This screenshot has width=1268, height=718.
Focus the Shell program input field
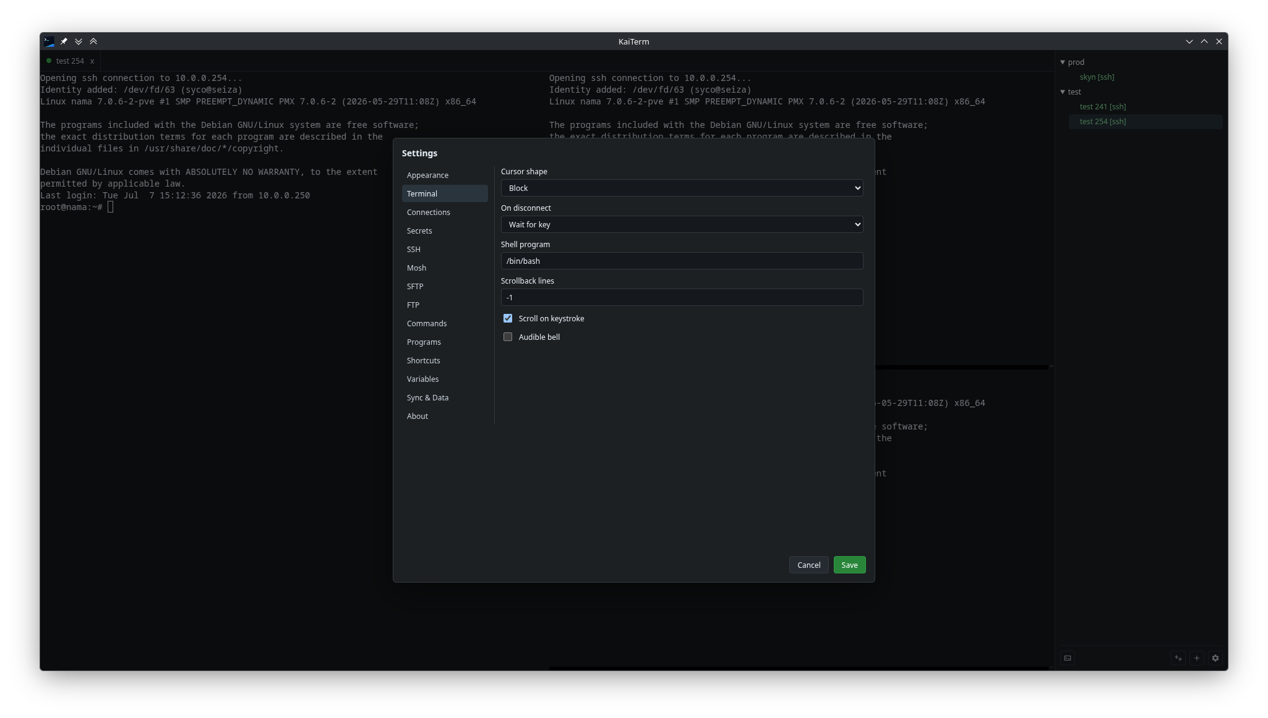(682, 261)
